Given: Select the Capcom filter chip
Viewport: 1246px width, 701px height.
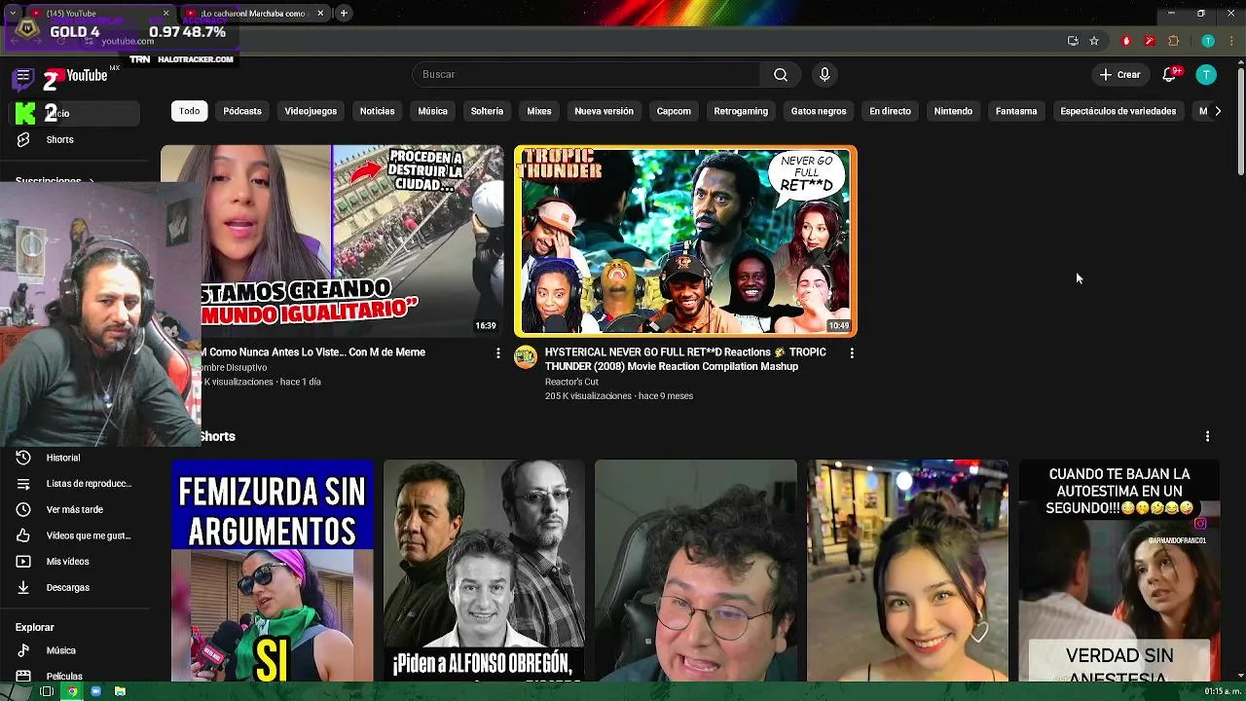Looking at the screenshot, I should coord(674,111).
